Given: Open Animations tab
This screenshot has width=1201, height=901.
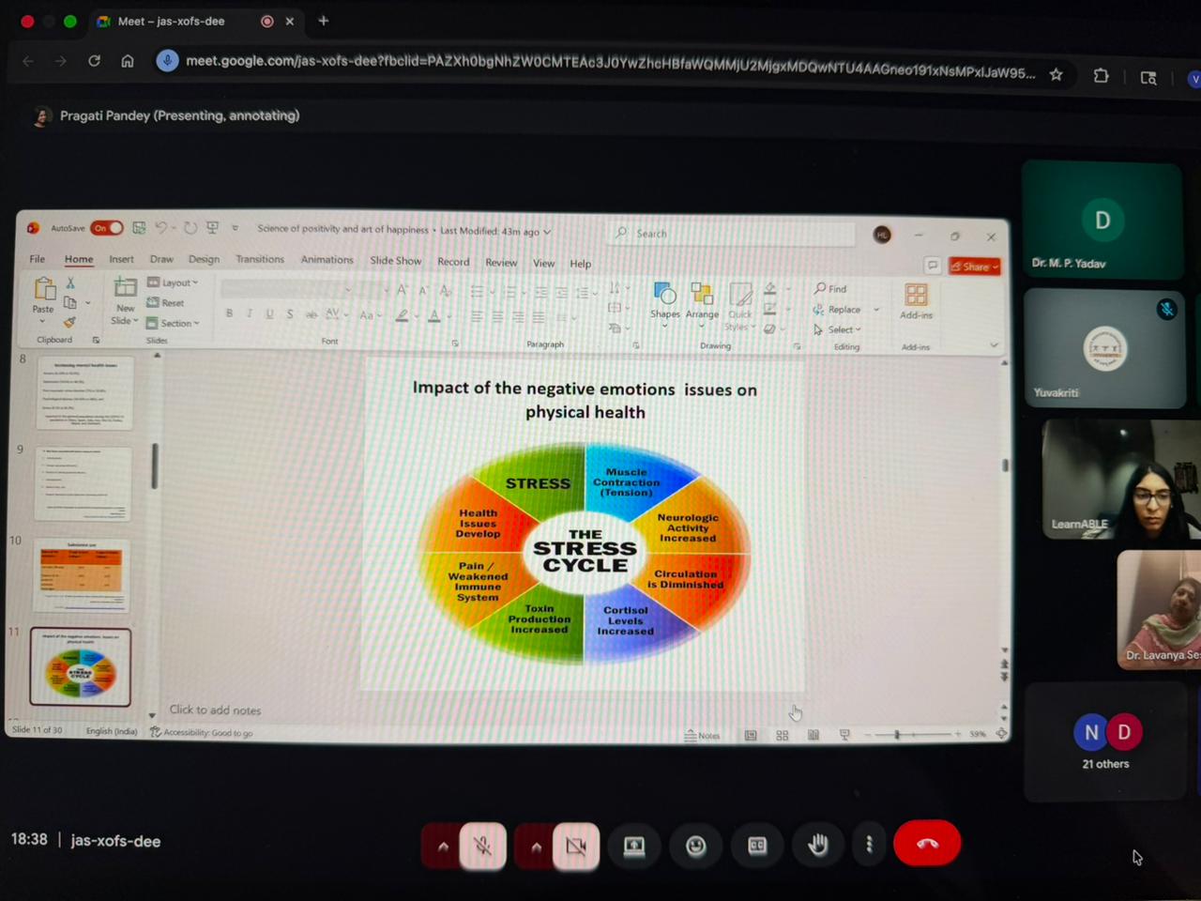Looking at the screenshot, I should (x=327, y=260).
